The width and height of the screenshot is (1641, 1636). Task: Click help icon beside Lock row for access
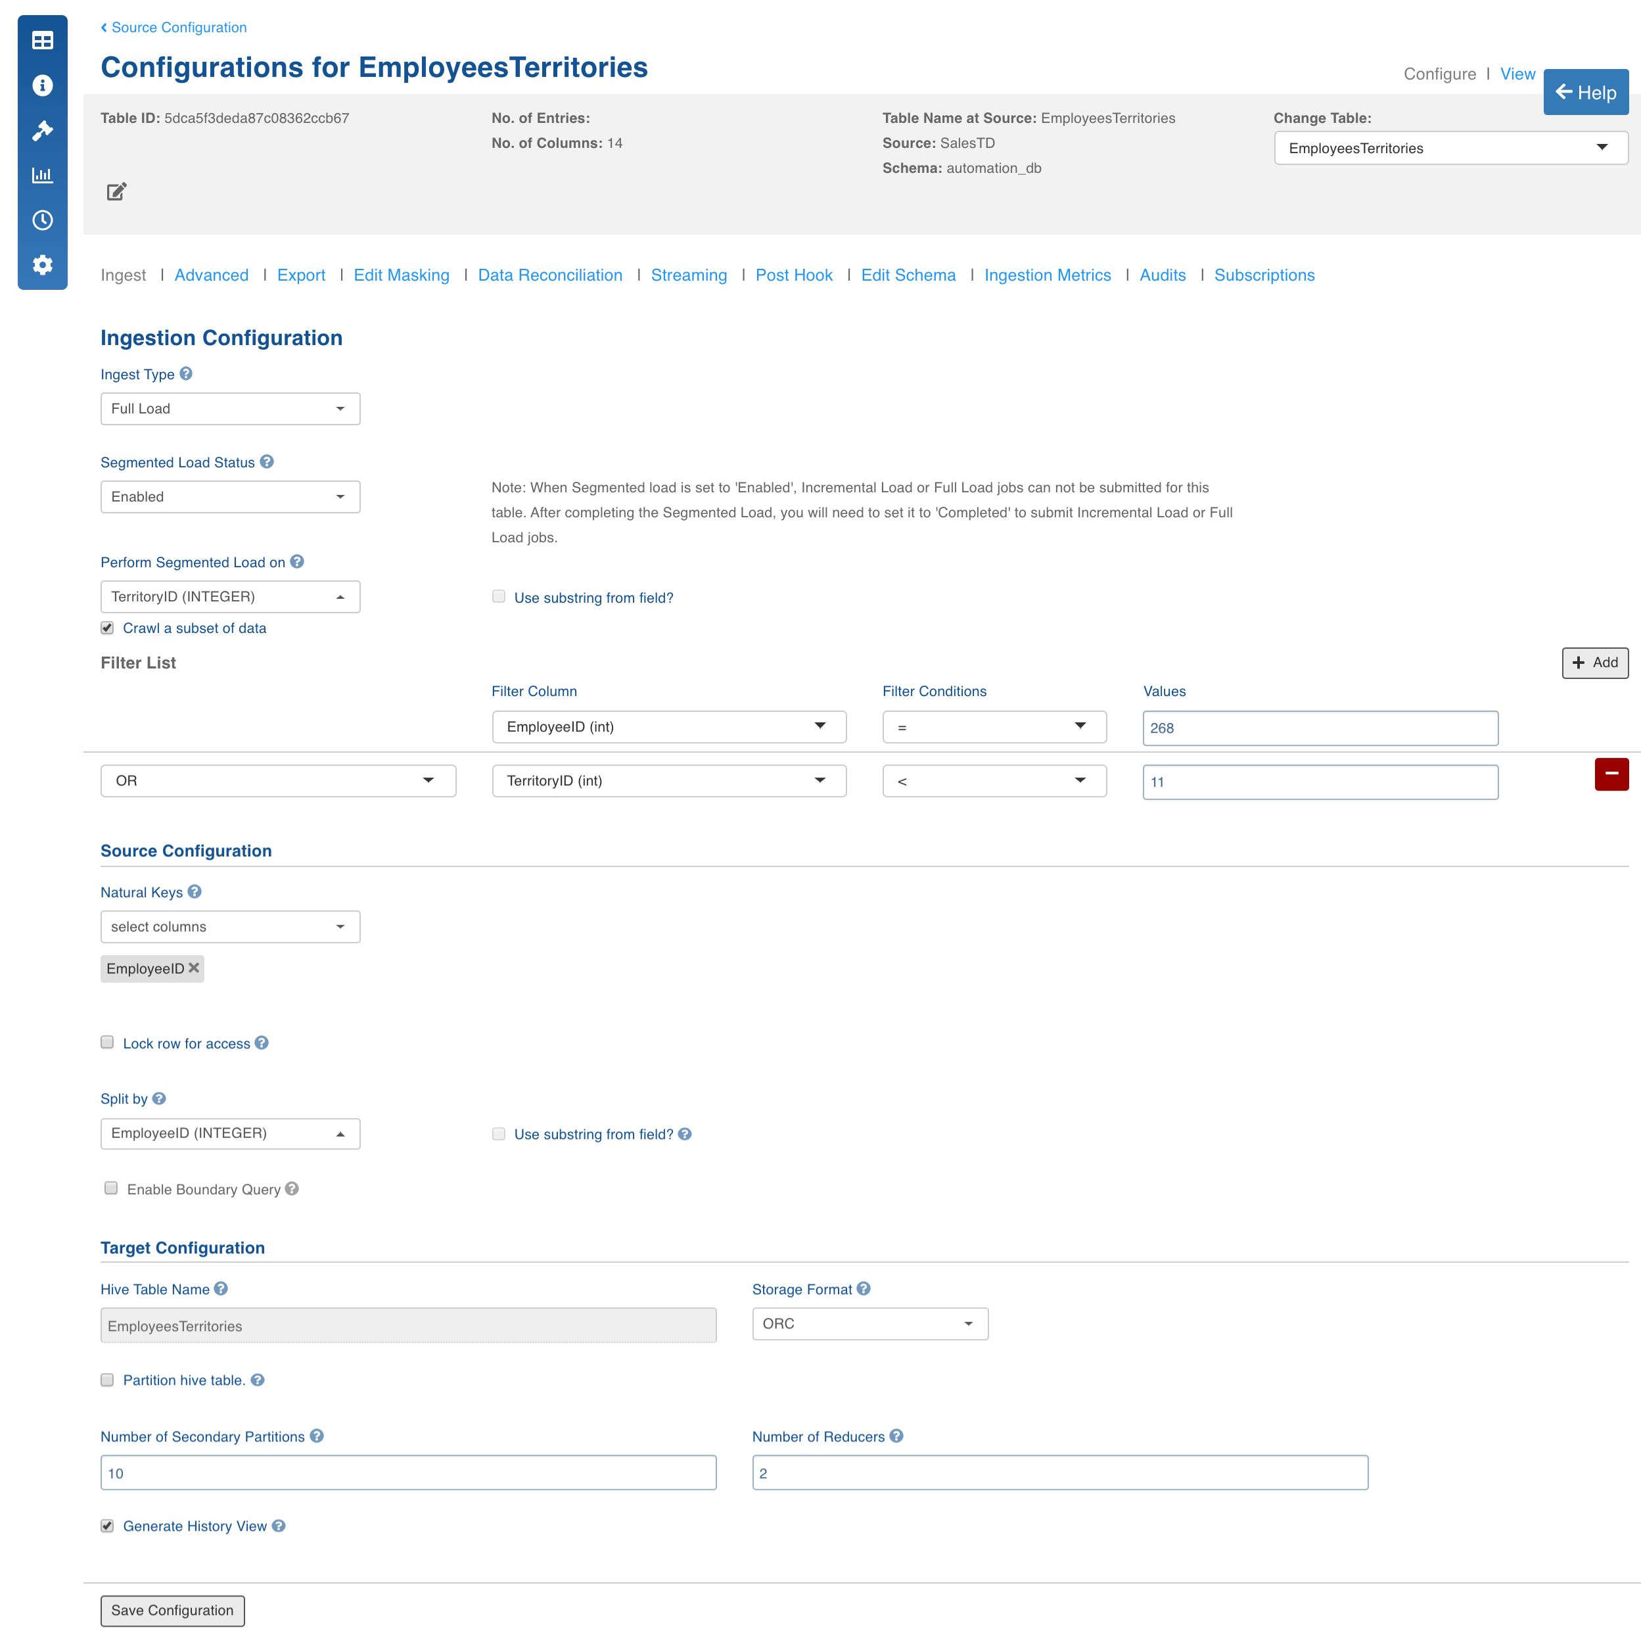tap(262, 1042)
